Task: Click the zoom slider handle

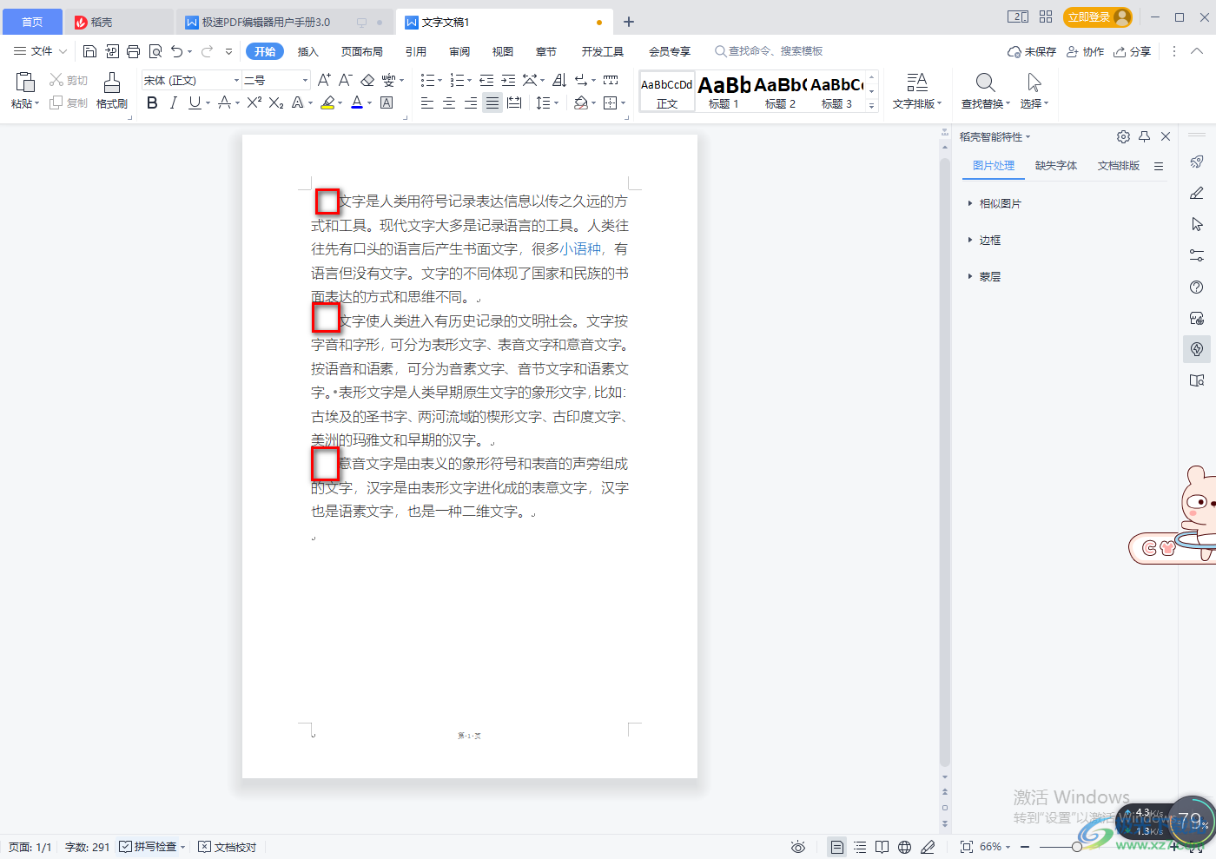Action: click(x=1077, y=847)
